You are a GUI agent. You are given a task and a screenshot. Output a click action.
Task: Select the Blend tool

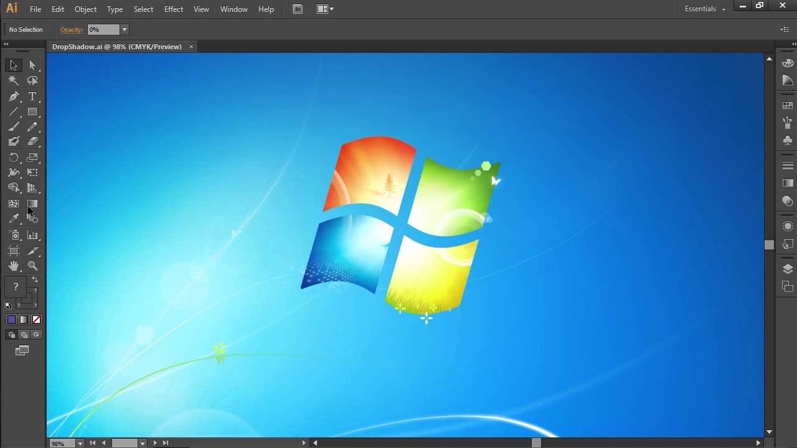(32, 218)
